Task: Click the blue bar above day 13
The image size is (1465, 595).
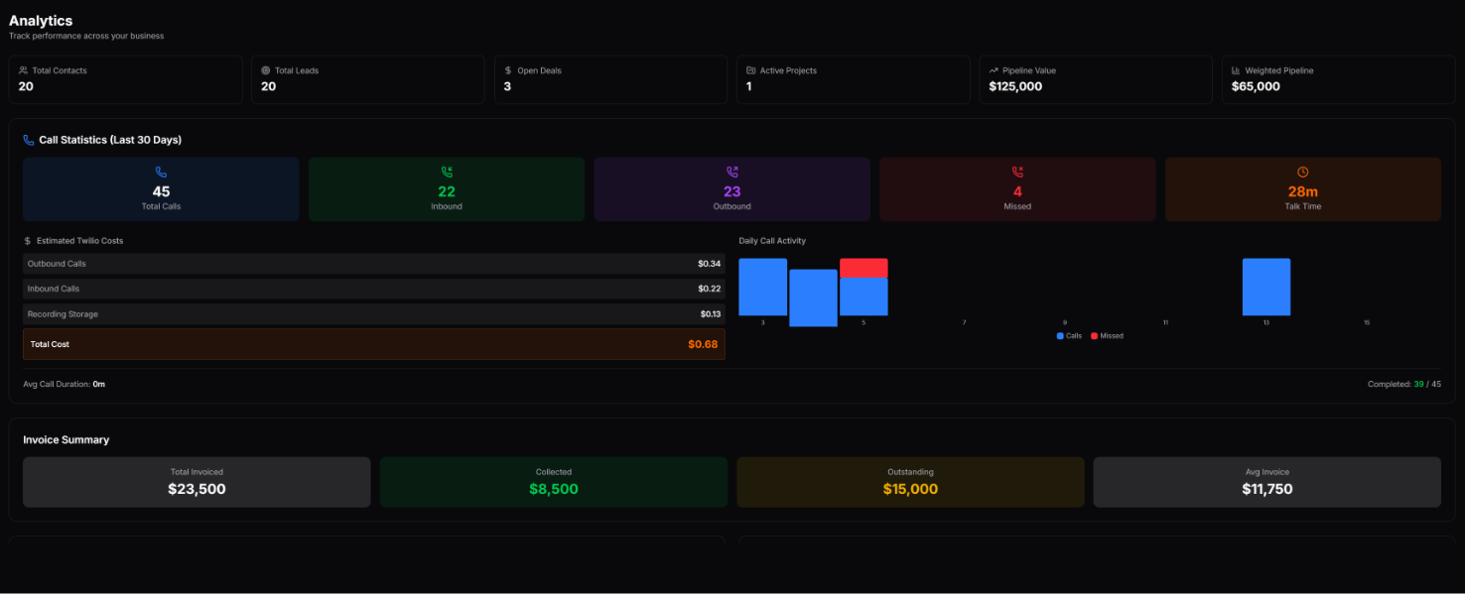Action: [x=1266, y=287]
